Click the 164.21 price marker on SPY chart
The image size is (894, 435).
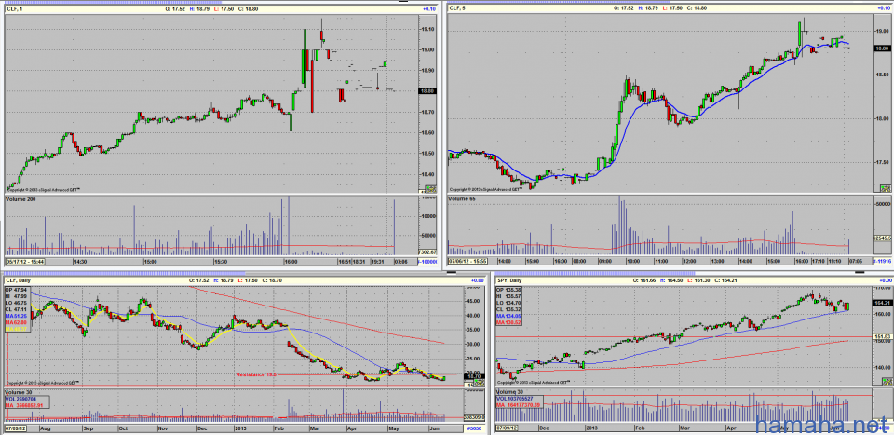pyautogui.click(x=881, y=304)
